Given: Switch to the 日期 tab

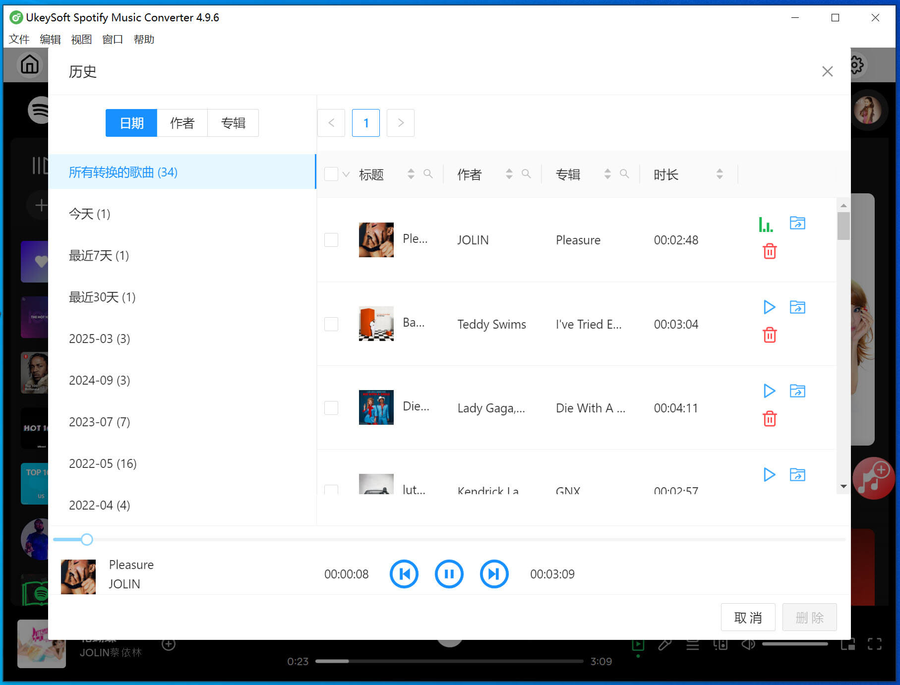Looking at the screenshot, I should coord(131,123).
